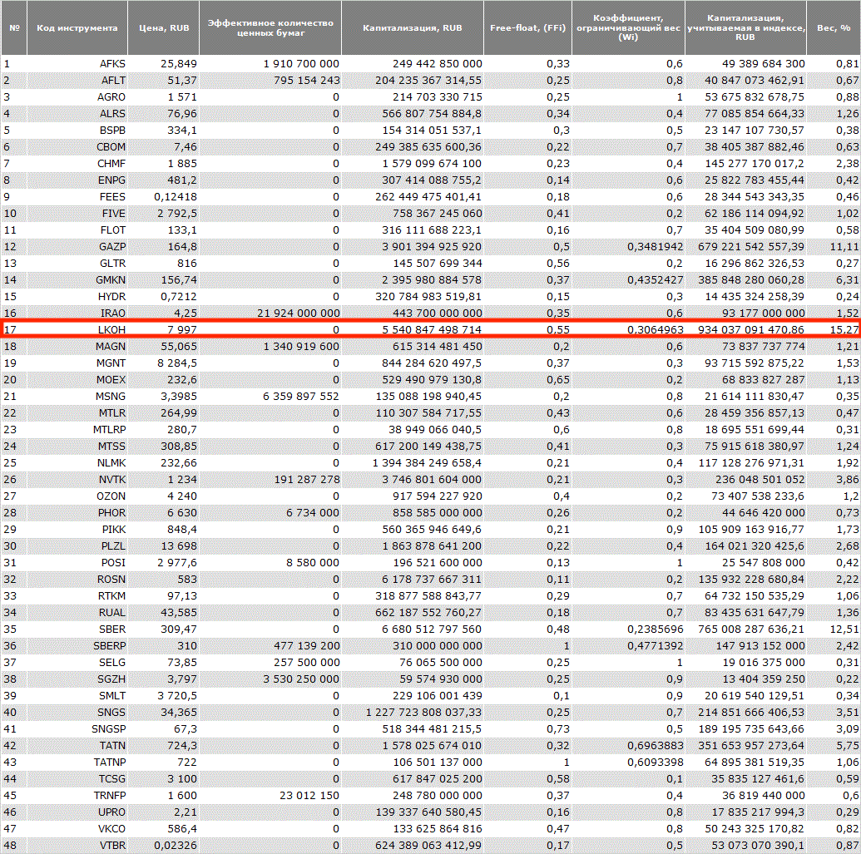Image resolution: width=861 pixels, height=854 pixels.
Task: Select the GAZP weight value 11,11
Action: tap(845, 247)
